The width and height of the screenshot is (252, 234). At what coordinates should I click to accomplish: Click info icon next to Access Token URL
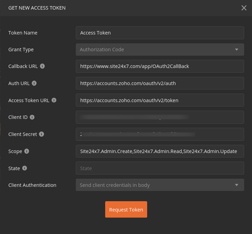54,100
